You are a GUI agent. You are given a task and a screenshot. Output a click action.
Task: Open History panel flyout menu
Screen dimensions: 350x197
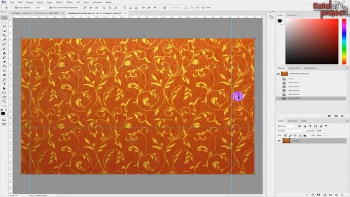click(347, 68)
